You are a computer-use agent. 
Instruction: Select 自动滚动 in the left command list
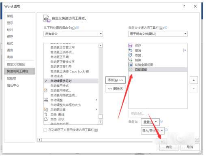(x=71, y=76)
